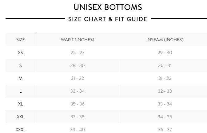Click the XL size row label
The height and width of the screenshot is (133, 207).
[x=21, y=104]
